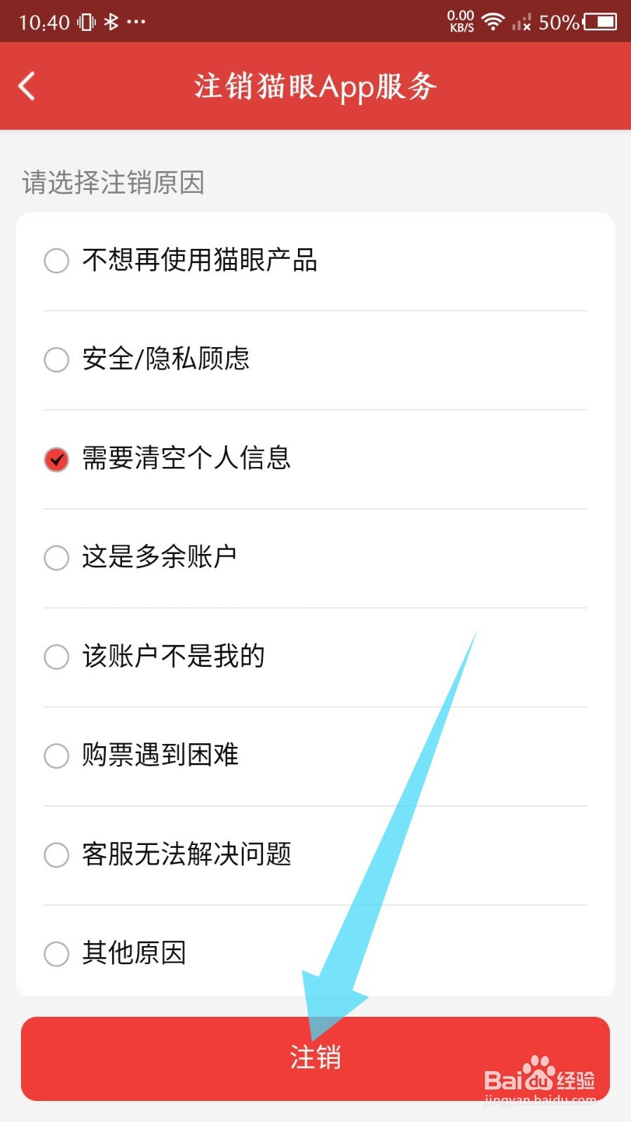Select '不想再使用猫眼产品' radio option
631x1122 pixels.
pyautogui.click(x=57, y=261)
